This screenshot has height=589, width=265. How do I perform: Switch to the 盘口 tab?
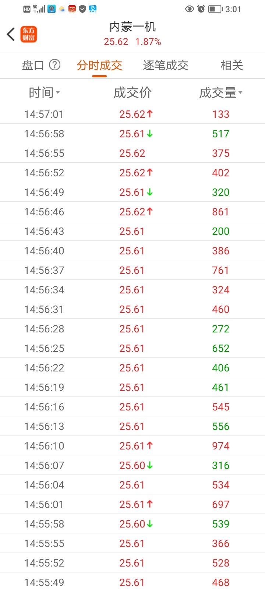pos(33,65)
